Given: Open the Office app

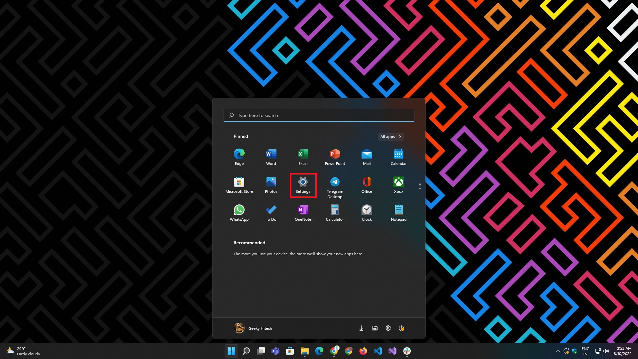Looking at the screenshot, I should click(367, 185).
